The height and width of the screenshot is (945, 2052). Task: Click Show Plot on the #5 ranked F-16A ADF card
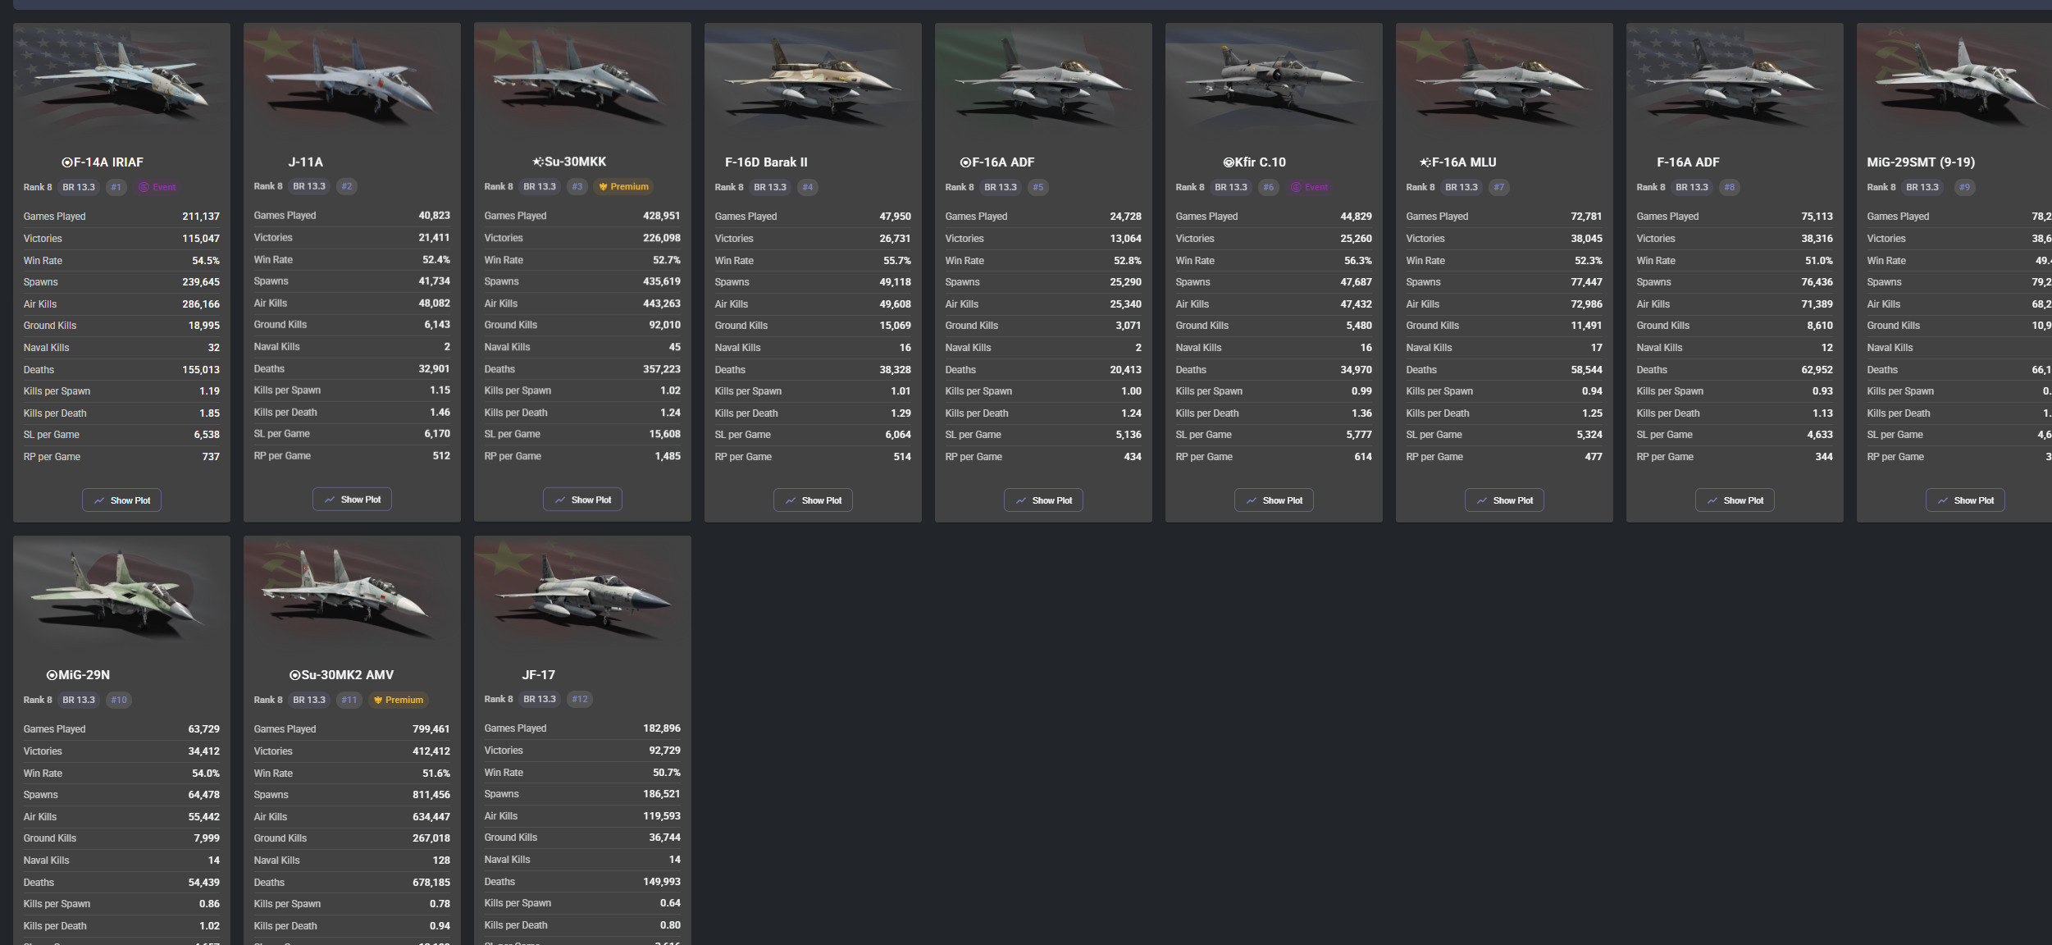click(x=1043, y=500)
